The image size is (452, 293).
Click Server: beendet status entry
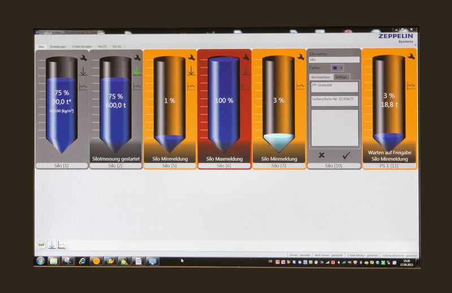[x=300, y=255]
